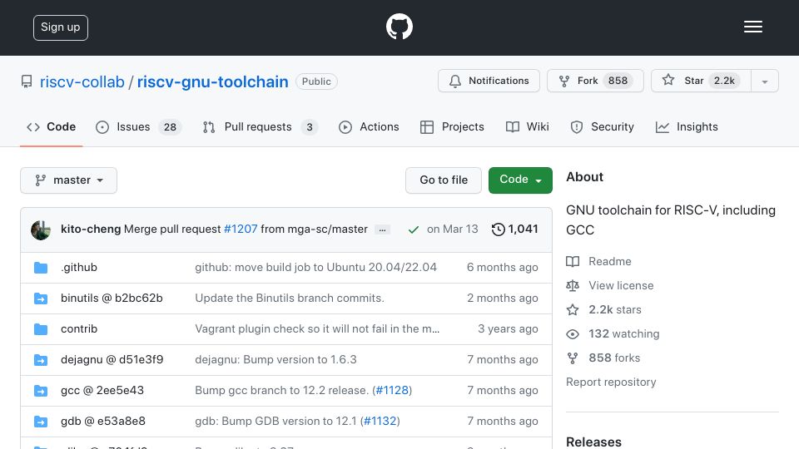Click the gdb submodule folder icon
This screenshot has height=449, width=799.
pos(41,422)
